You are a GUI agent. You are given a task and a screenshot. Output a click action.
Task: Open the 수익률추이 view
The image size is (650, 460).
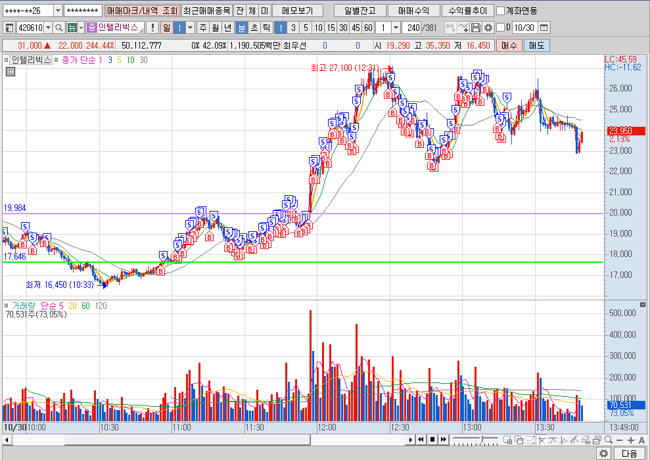(x=467, y=11)
